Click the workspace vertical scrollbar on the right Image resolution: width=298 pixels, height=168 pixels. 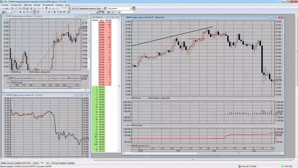point(297,51)
